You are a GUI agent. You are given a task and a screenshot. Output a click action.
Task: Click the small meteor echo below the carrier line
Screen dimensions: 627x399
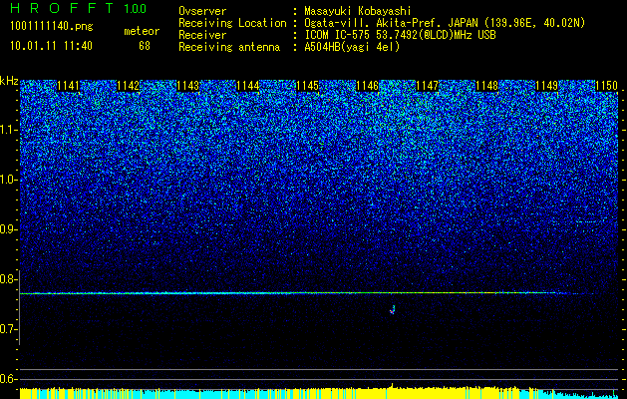(393, 309)
